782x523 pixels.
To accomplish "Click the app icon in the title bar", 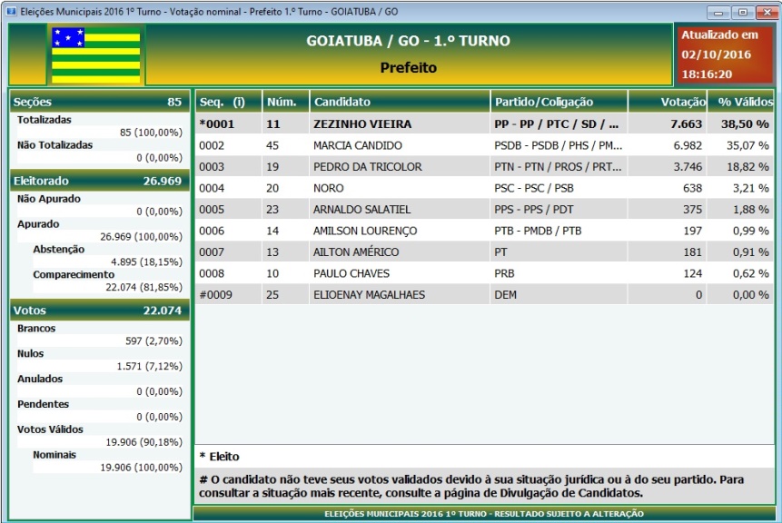I will [11, 12].
